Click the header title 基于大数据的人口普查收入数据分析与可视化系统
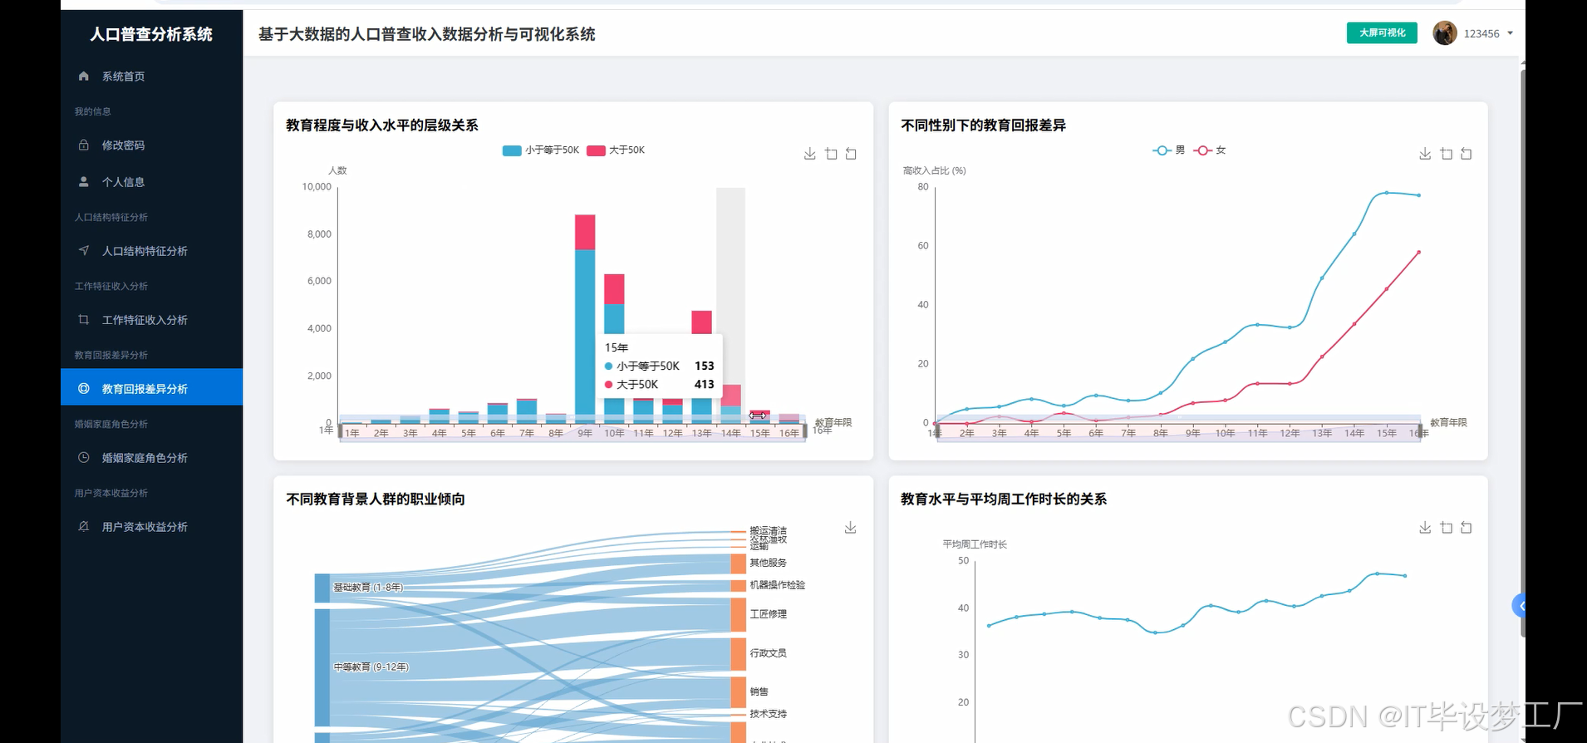Image resolution: width=1587 pixels, height=743 pixels. (427, 34)
